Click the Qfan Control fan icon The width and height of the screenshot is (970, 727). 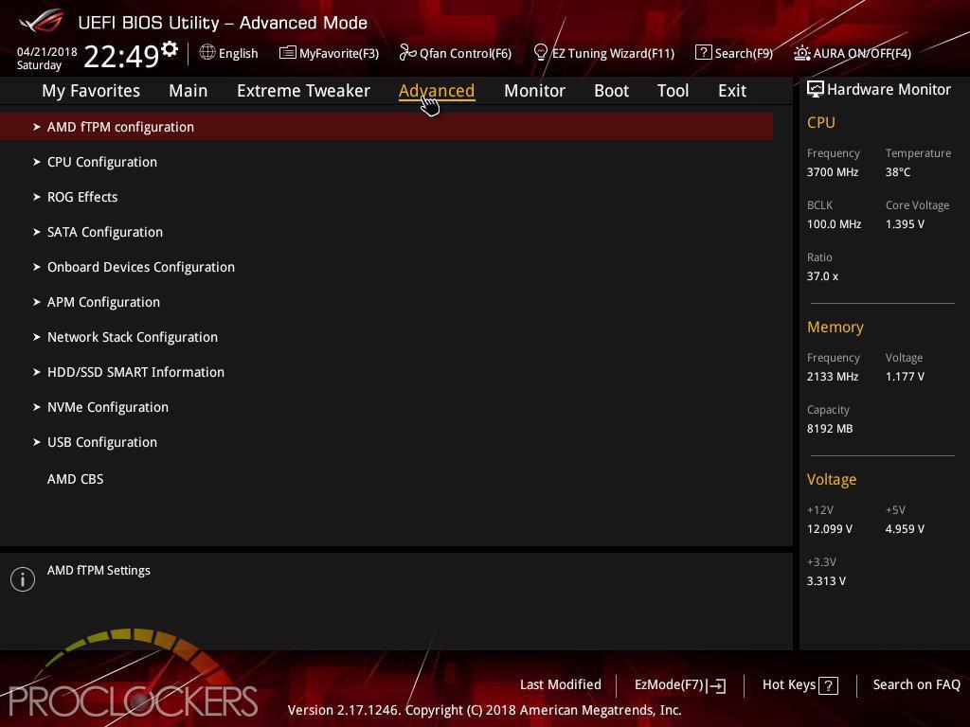tap(407, 53)
